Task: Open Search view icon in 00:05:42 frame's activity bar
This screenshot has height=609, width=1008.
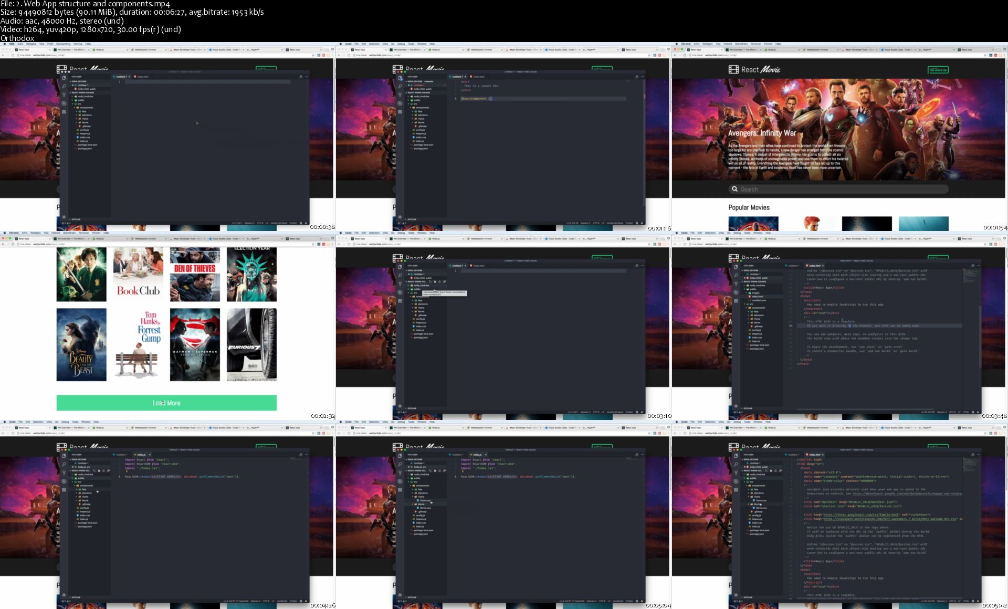Action: click(x=736, y=464)
